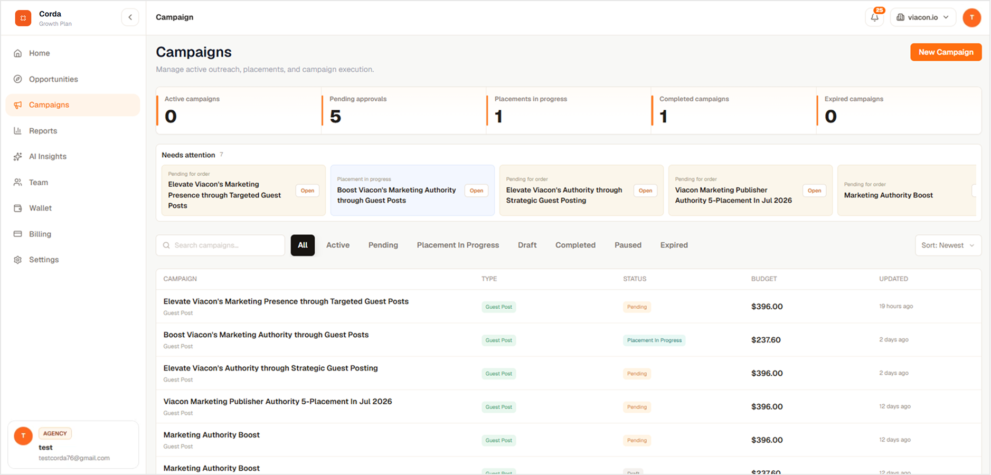The image size is (991, 475).
Task: Switch to the Draft filter tab
Action: click(527, 245)
